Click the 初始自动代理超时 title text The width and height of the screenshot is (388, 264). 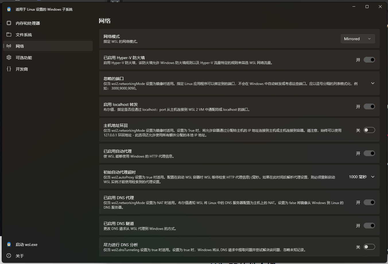[120, 172]
